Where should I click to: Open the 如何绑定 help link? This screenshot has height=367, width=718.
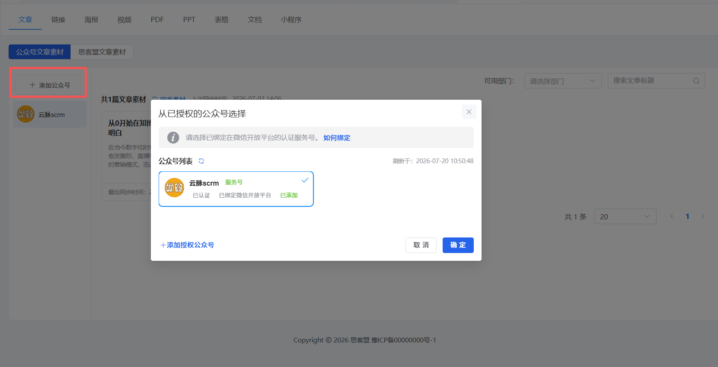pos(337,138)
